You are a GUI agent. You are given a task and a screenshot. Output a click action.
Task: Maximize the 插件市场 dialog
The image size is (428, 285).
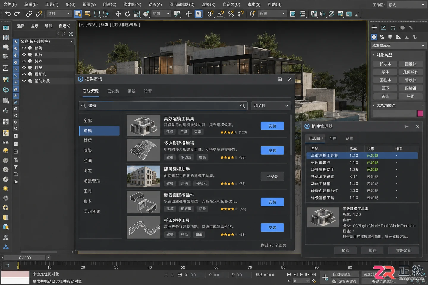click(x=280, y=79)
